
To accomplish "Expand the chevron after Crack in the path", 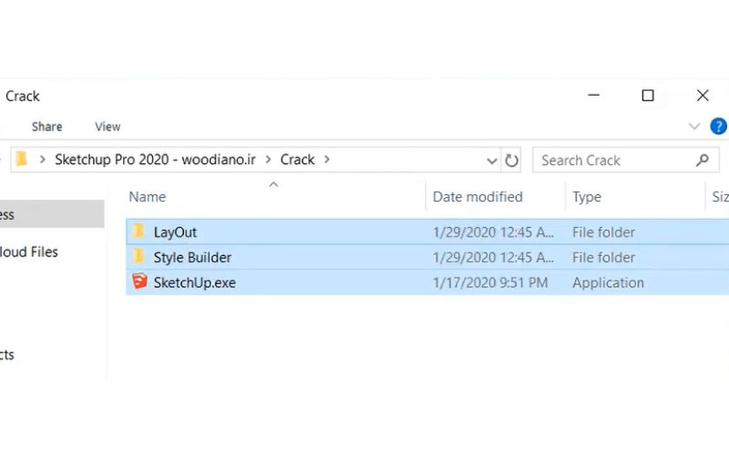I will [327, 160].
